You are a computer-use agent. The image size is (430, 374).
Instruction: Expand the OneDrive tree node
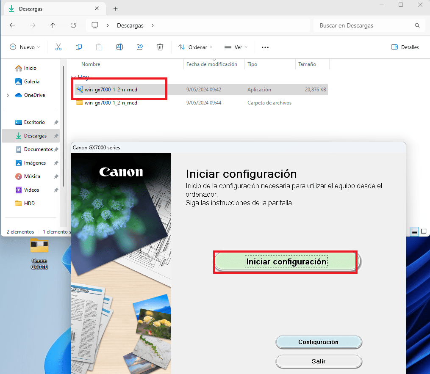point(8,95)
